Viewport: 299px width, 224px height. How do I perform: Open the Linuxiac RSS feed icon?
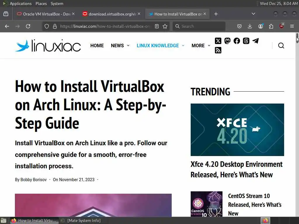[x=218, y=50]
